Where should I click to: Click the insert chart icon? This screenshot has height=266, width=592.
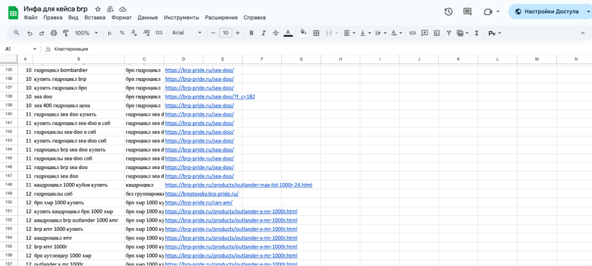pos(436,33)
